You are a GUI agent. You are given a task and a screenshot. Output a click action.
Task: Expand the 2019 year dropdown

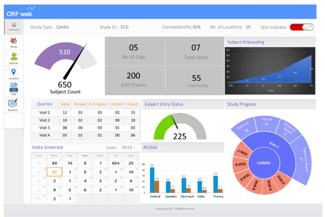point(129,147)
